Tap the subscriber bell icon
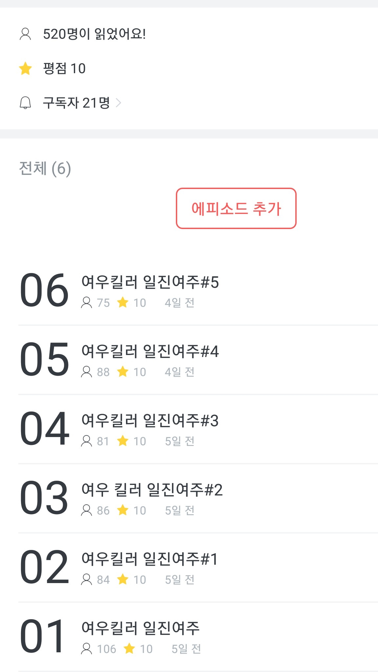378x672 pixels. click(x=25, y=103)
